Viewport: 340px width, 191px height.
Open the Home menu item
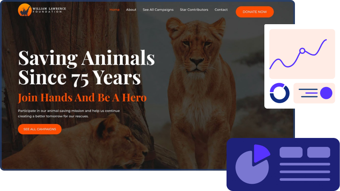coord(114,10)
